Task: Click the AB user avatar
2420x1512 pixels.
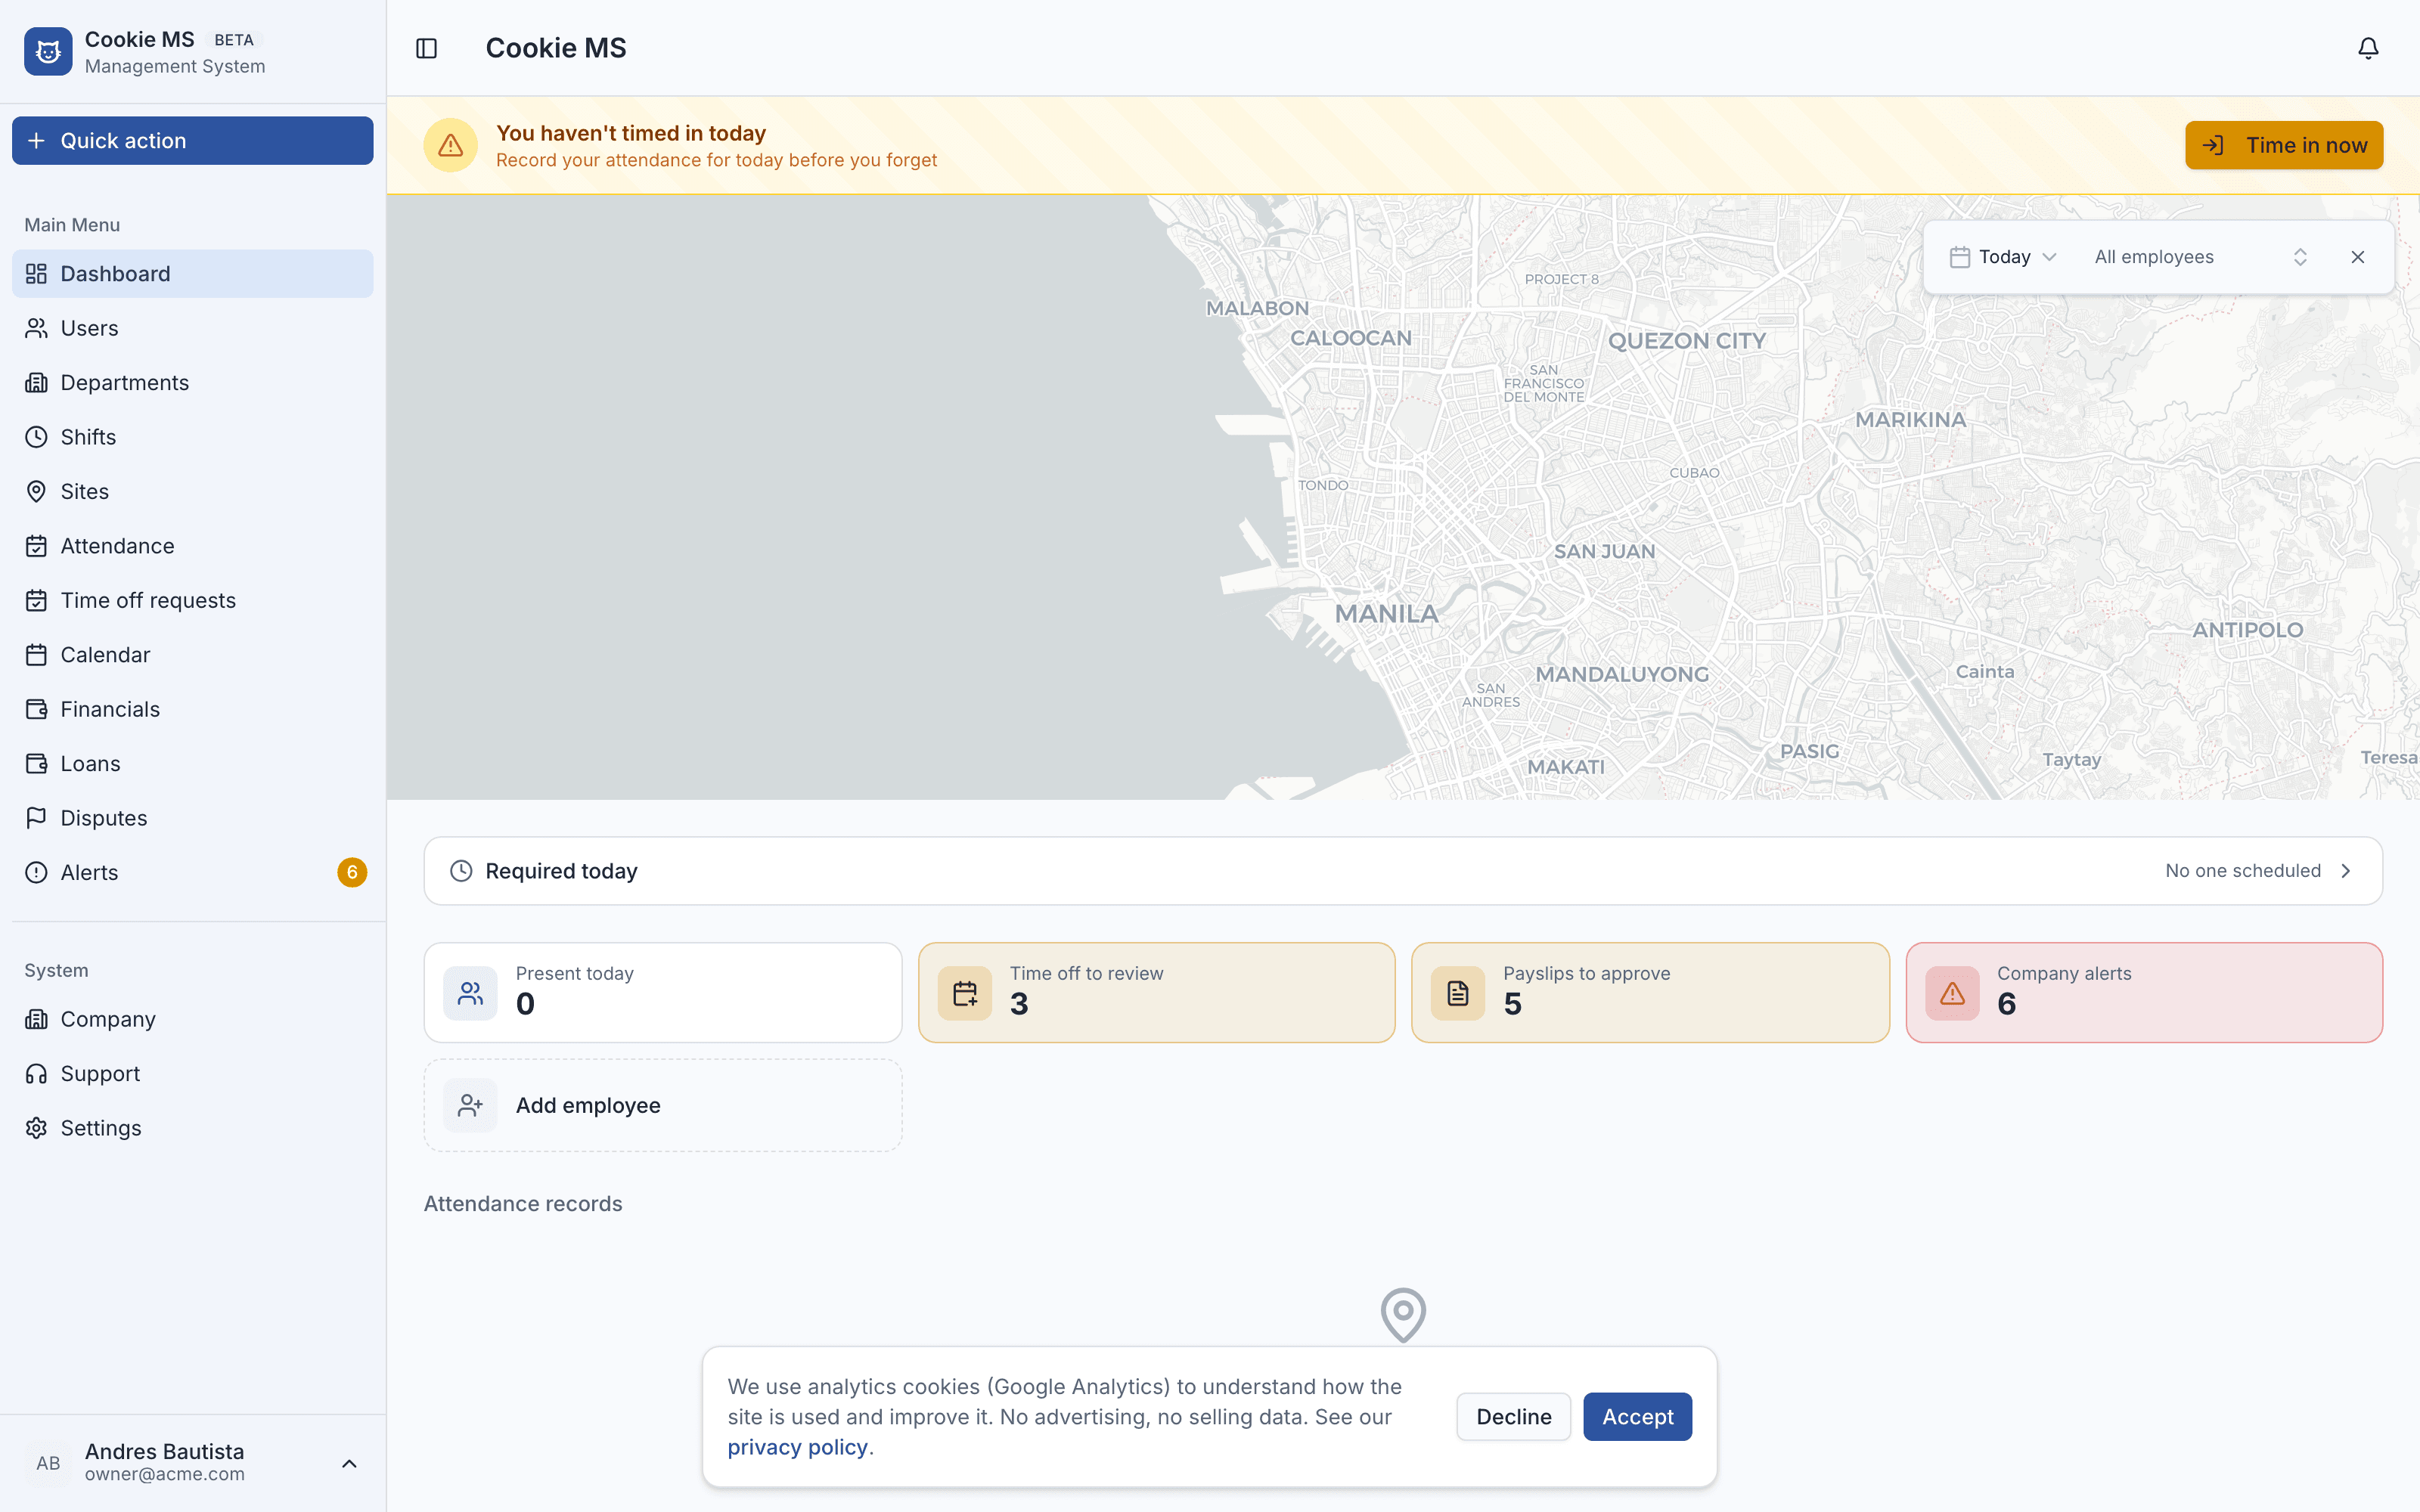Action: click(48, 1464)
